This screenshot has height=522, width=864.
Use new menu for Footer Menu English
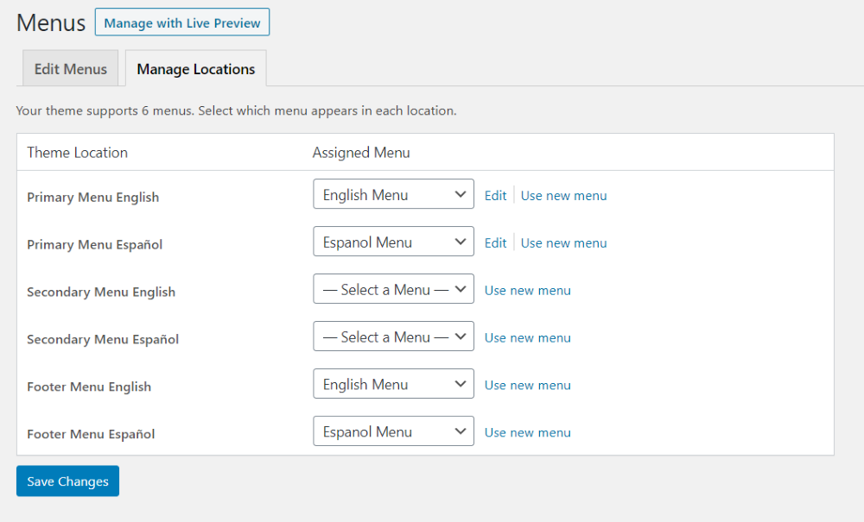point(527,386)
